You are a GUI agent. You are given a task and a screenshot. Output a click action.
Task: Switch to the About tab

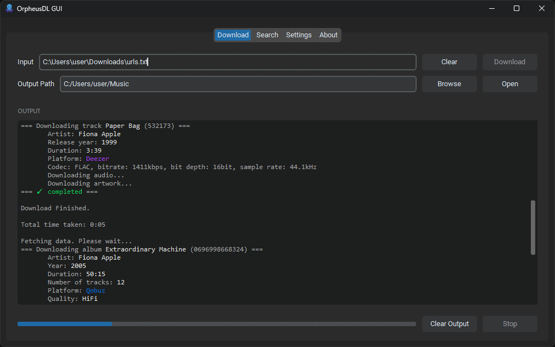[x=328, y=35]
